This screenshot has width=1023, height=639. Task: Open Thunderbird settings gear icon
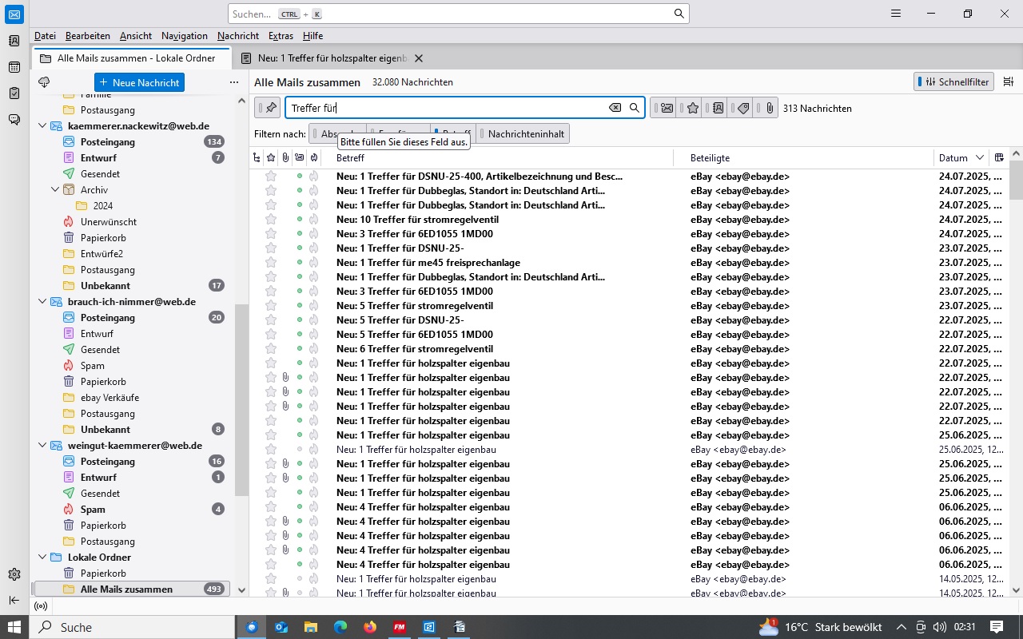[x=14, y=574]
